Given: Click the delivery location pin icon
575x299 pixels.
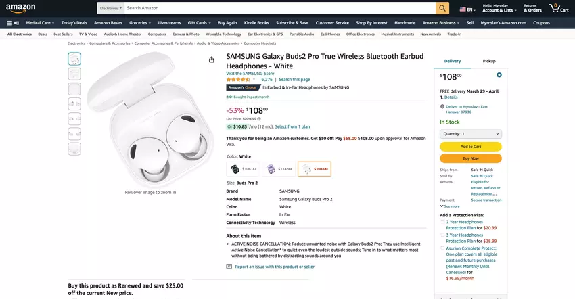Looking at the screenshot, I should 442,106.
